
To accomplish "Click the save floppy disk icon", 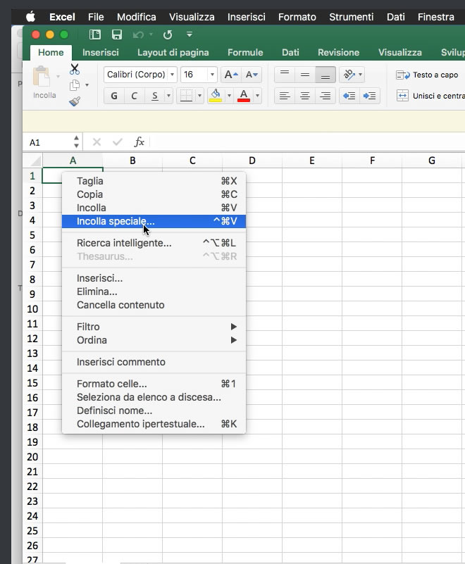I will (x=117, y=35).
